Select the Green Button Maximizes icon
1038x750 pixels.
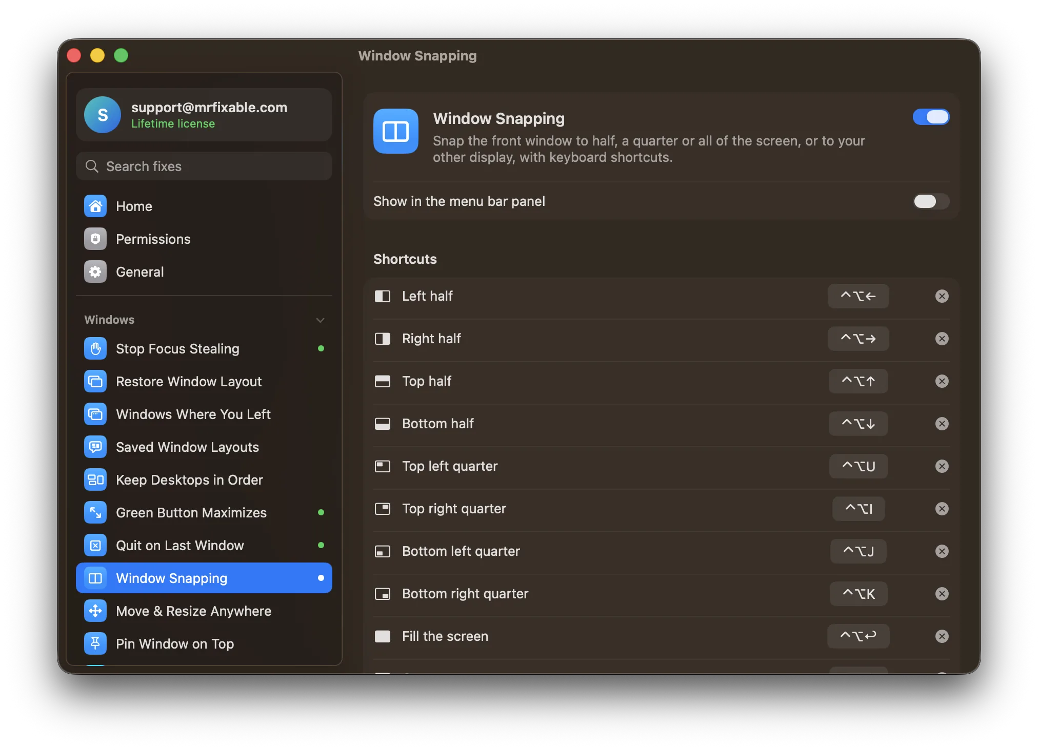(x=95, y=513)
